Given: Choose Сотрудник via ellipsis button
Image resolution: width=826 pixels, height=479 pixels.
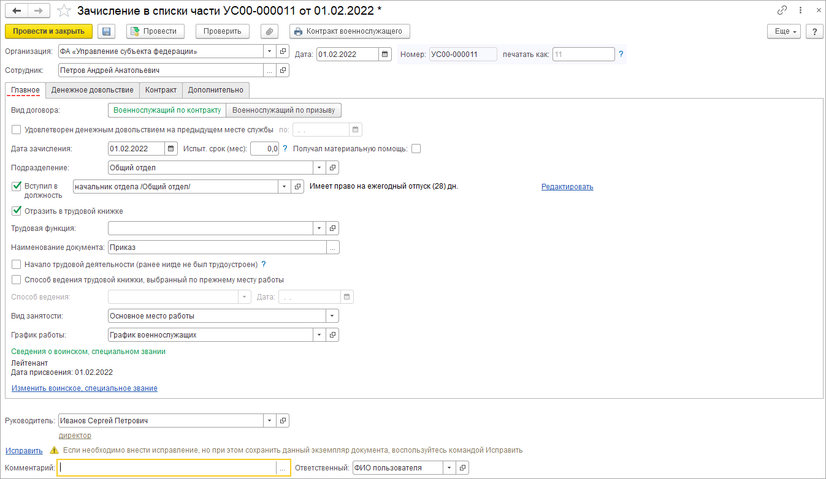Looking at the screenshot, I should pyautogui.click(x=270, y=70).
